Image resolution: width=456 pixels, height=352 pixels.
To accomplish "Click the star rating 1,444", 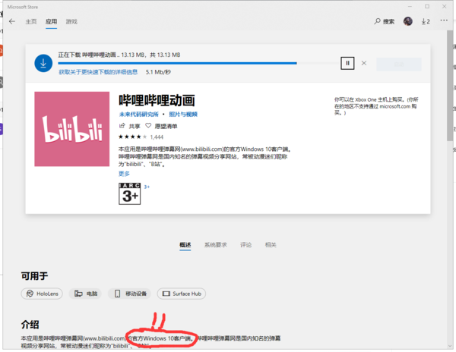I will (141, 137).
